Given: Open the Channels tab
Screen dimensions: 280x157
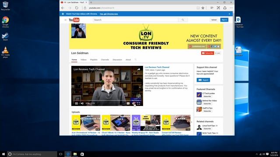Looking at the screenshot, I should [x=105, y=60].
